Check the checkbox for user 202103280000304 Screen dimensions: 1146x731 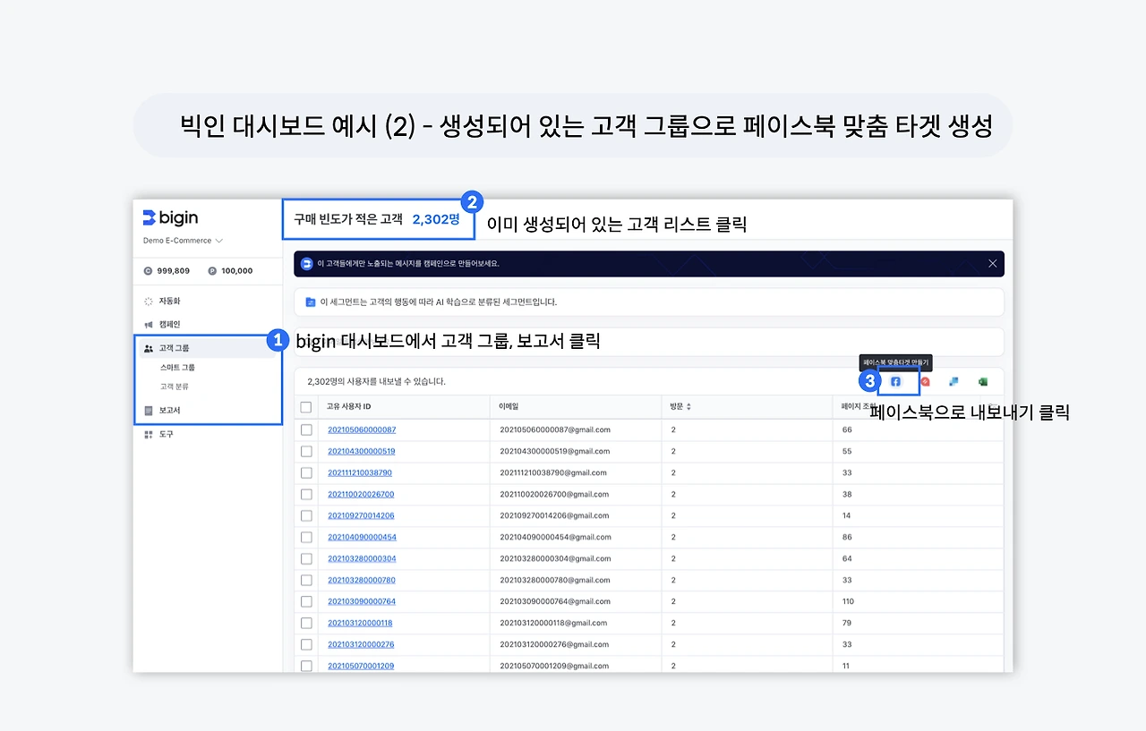pyautogui.click(x=307, y=557)
